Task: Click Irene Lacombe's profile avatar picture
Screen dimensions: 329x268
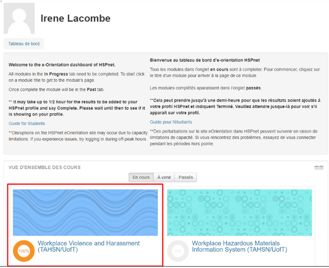Action: (19, 18)
